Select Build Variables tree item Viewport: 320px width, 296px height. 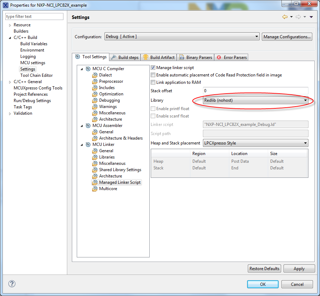tap(34, 44)
